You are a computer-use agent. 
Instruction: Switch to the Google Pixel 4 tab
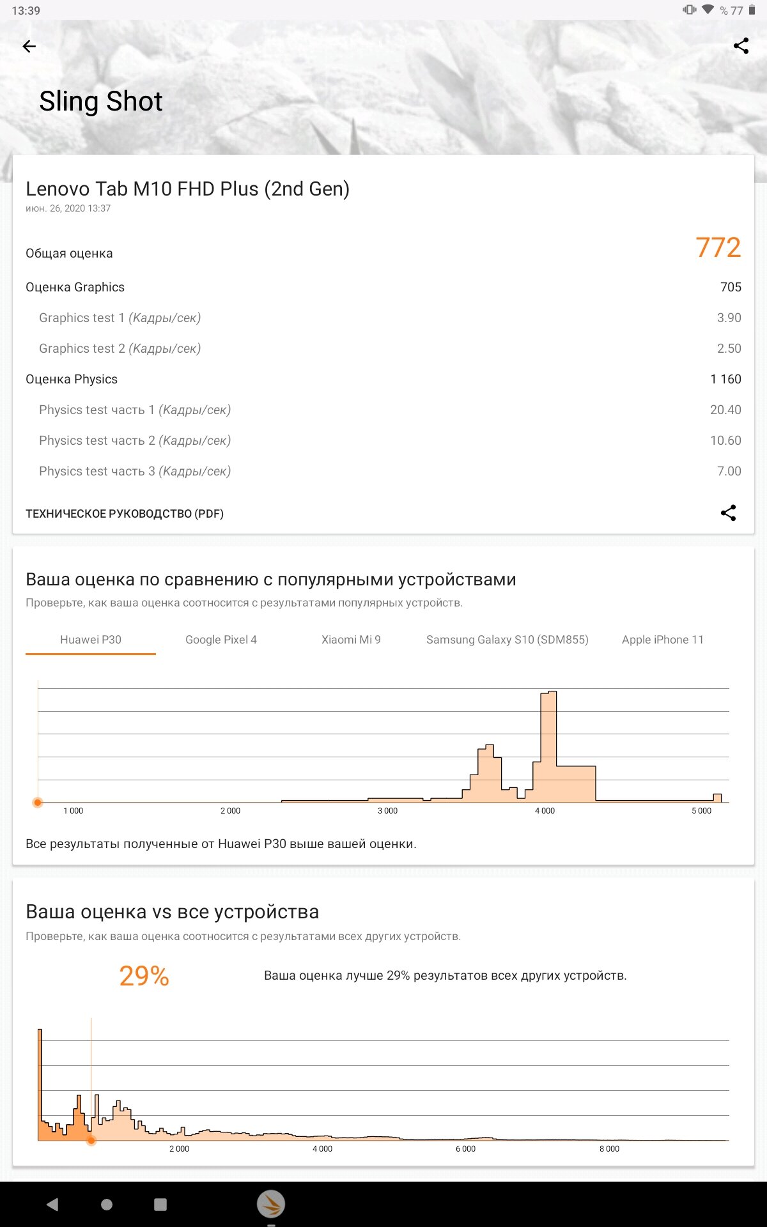[221, 640]
